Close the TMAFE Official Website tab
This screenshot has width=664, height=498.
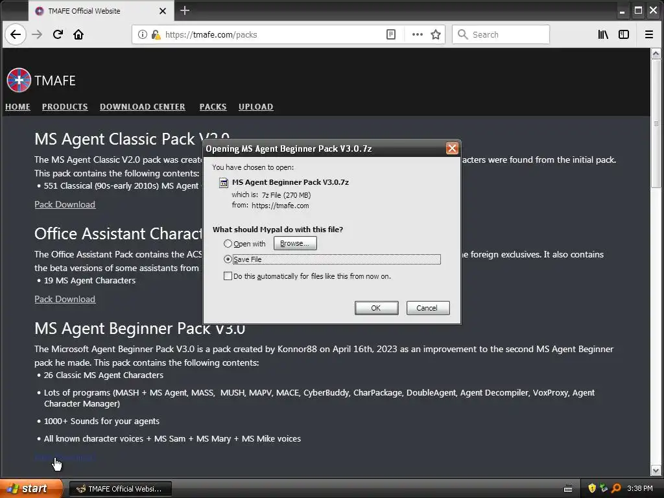coord(163,11)
